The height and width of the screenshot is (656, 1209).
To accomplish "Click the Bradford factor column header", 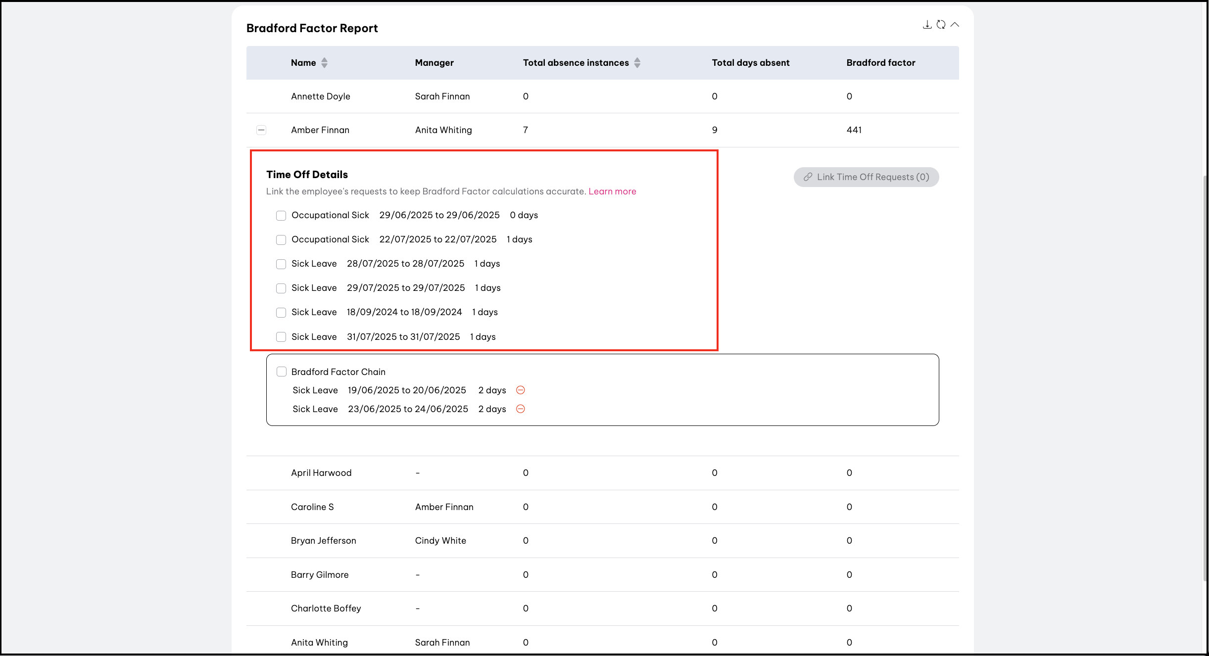I will coord(880,63).
